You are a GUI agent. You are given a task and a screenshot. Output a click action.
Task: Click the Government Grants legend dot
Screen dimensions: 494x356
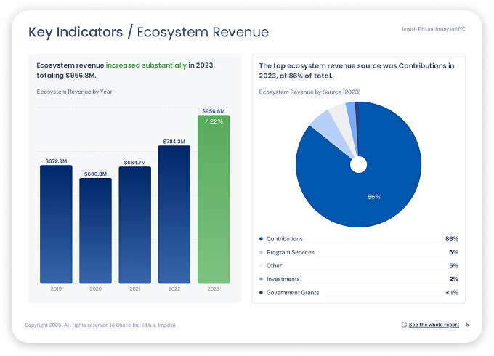[x=262, y=293]
